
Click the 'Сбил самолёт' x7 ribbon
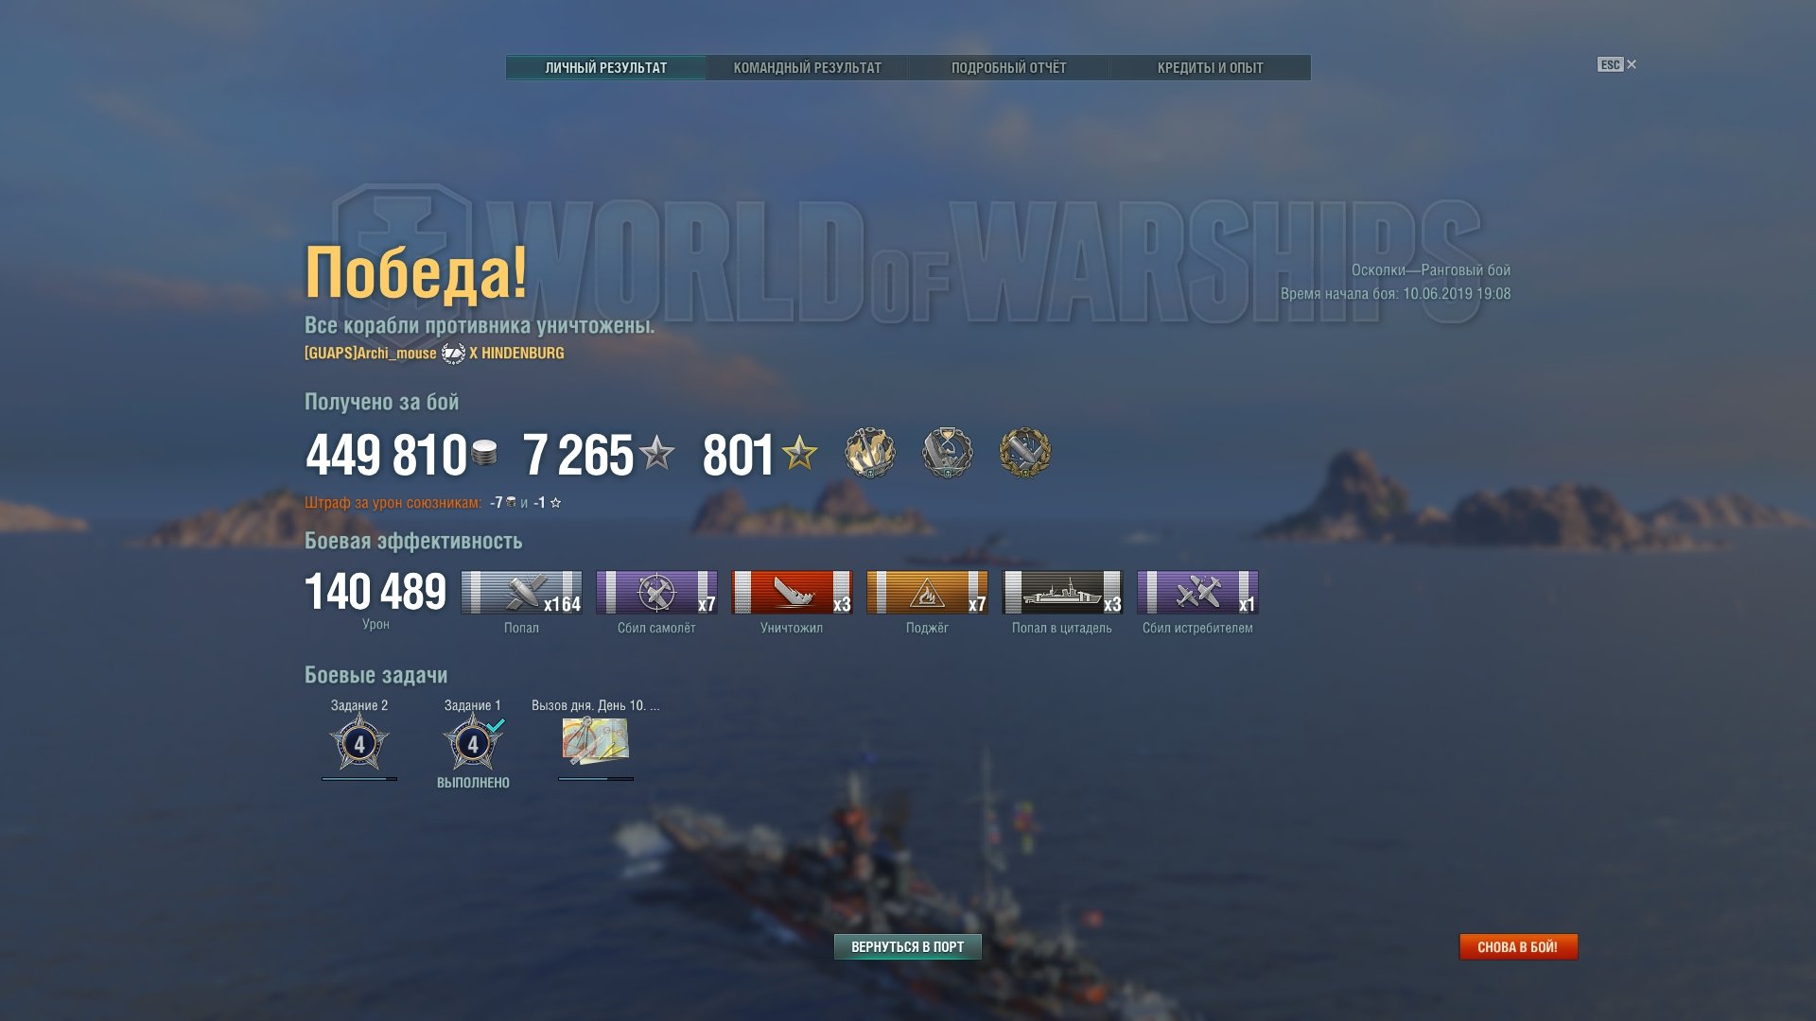[x=656, y=593]
